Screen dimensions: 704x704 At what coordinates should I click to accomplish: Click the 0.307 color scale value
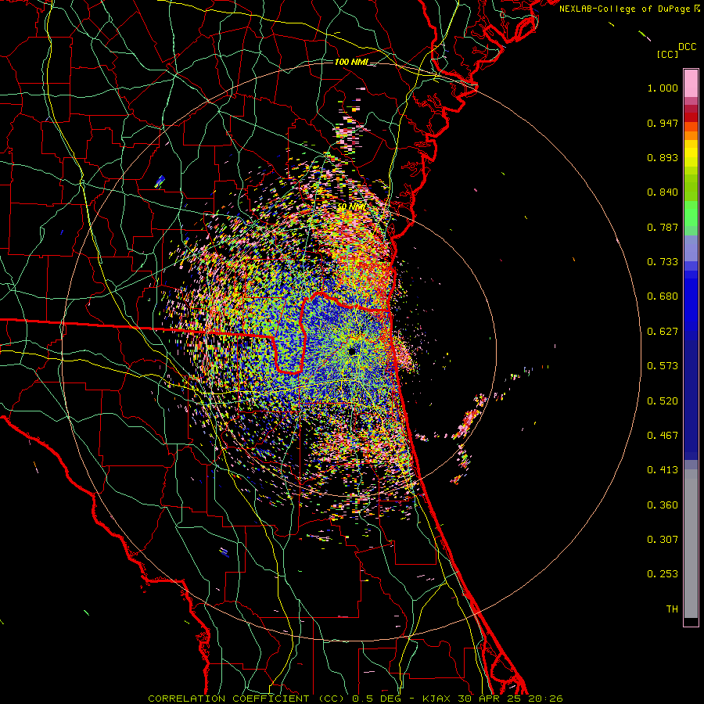click(x=663, y=540)
